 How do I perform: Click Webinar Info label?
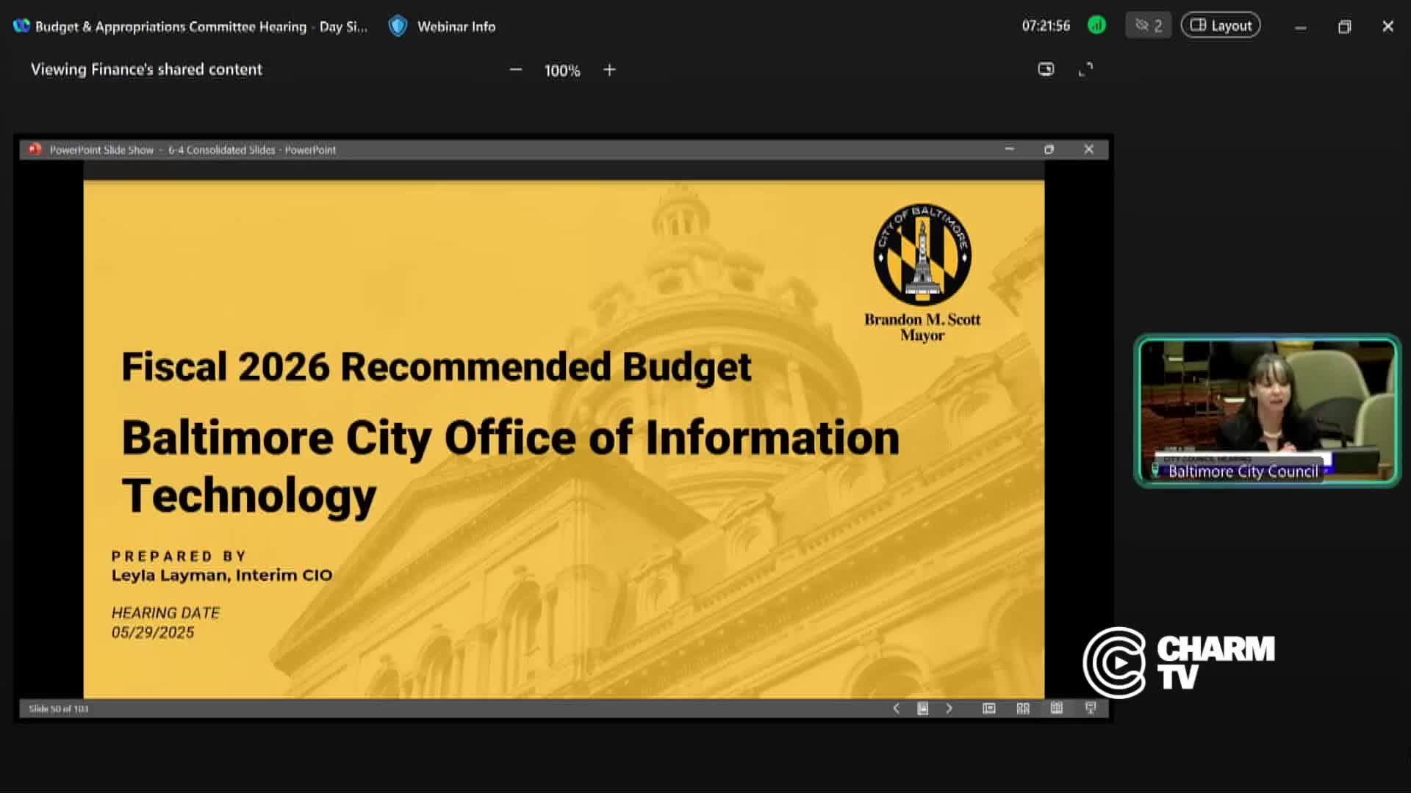[x=456, y=26]
